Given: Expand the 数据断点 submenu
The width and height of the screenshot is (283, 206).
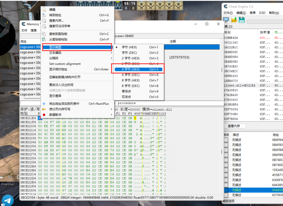Looking at the screenshot, I should point(77,115).
